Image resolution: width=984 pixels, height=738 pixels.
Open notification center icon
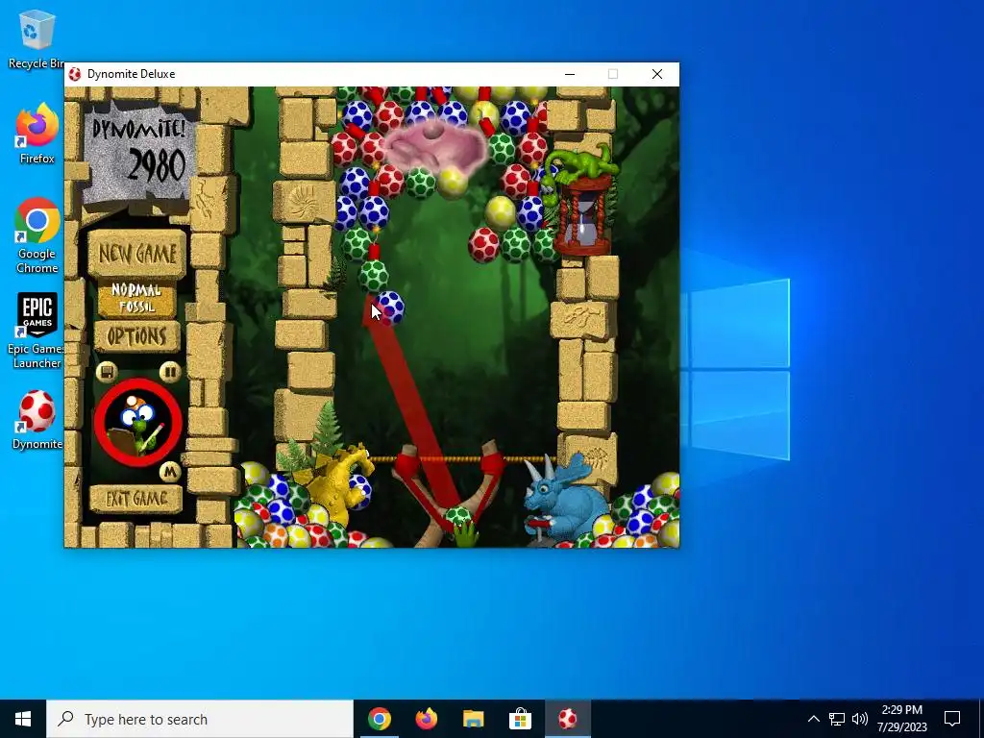952,719
